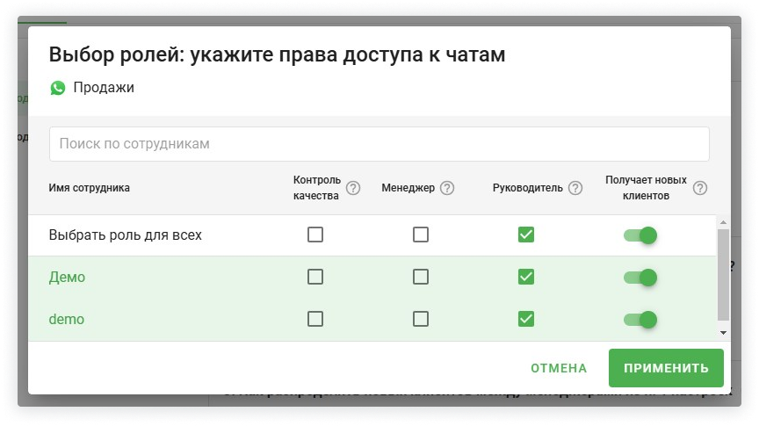Uncheck Руководитель role for Демо
This screenshot has height=426, width=759.
[x=526, y=277]
